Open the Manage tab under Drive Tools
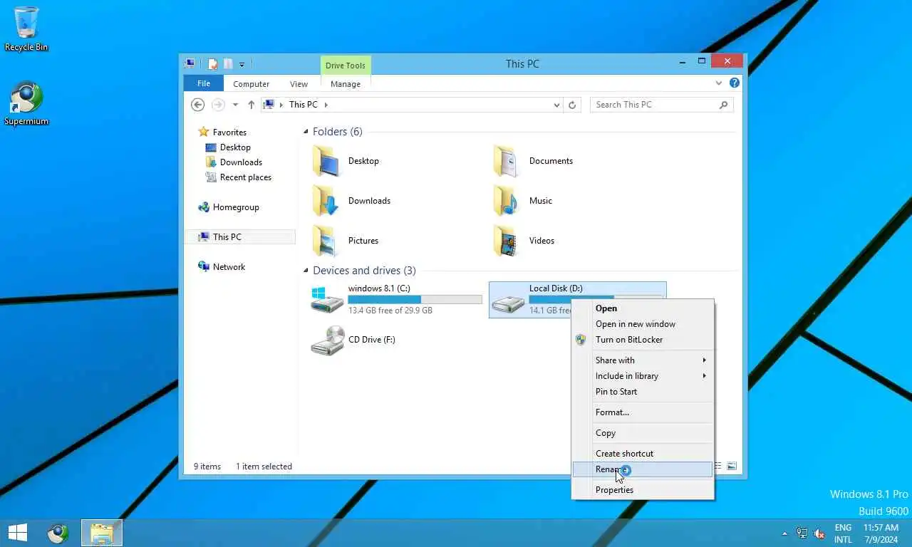912x547 pixels. pos(346,84)
